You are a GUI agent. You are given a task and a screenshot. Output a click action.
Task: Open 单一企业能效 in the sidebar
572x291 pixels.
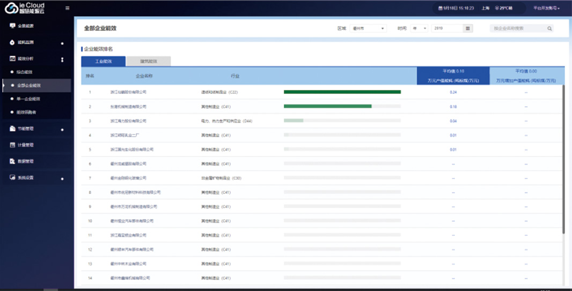pyautogui.click(x=28, y=99)
